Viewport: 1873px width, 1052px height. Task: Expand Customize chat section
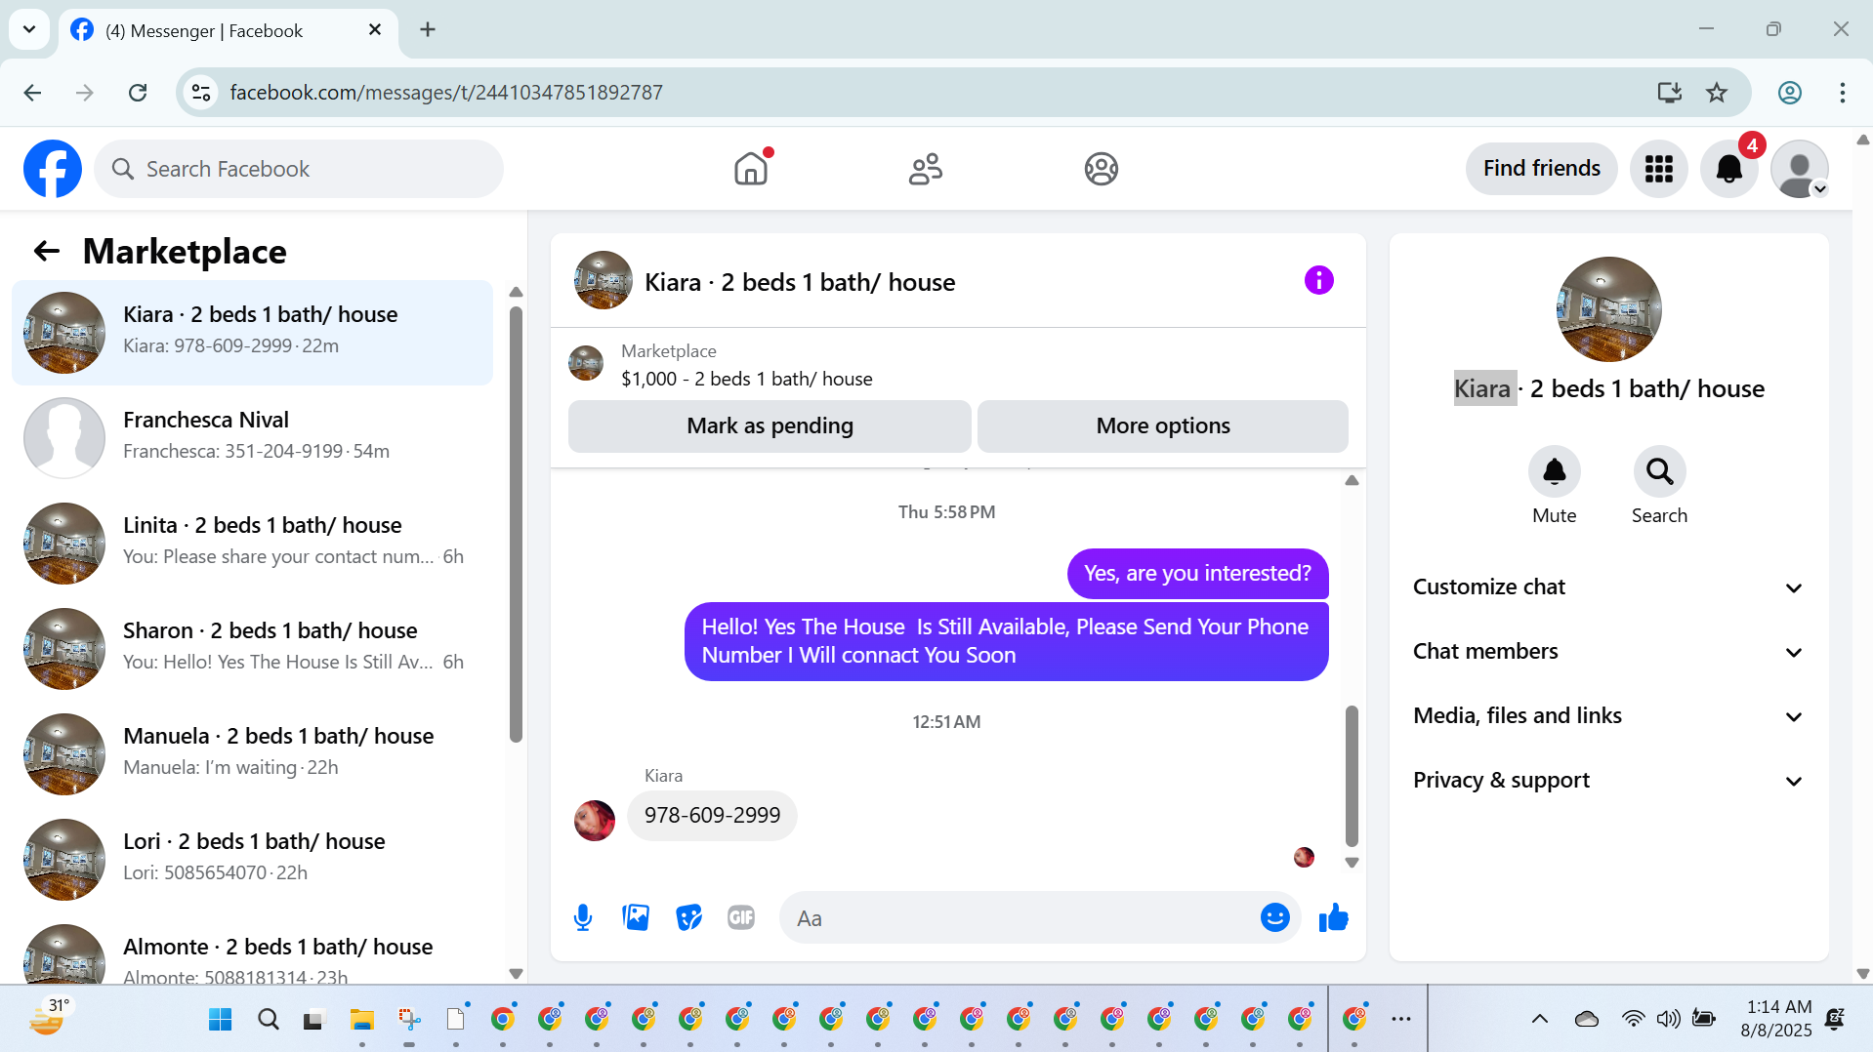(x=1608, y=587)
